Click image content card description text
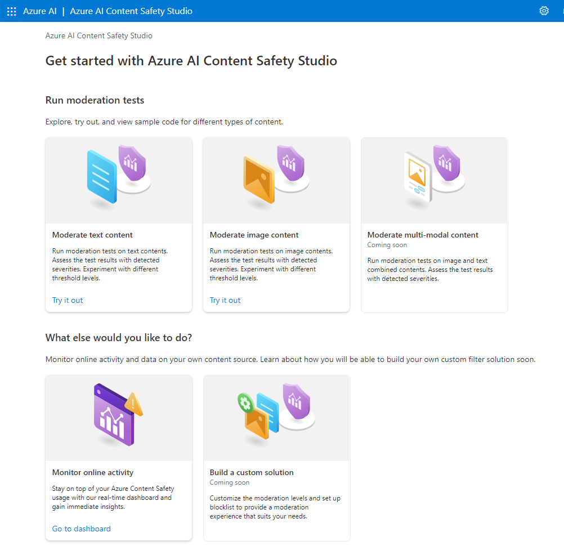Image resolution: width=564 pixels, height=559 pixels. pyautogui.click(x=271, y=265)
